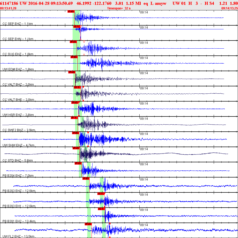Select the PB B204 EHZ station label
Viewport: 238px width, 238px height.
18,176
